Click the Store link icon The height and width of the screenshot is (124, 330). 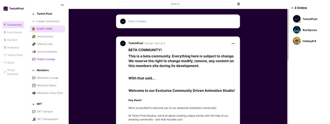tap(5, 63)
